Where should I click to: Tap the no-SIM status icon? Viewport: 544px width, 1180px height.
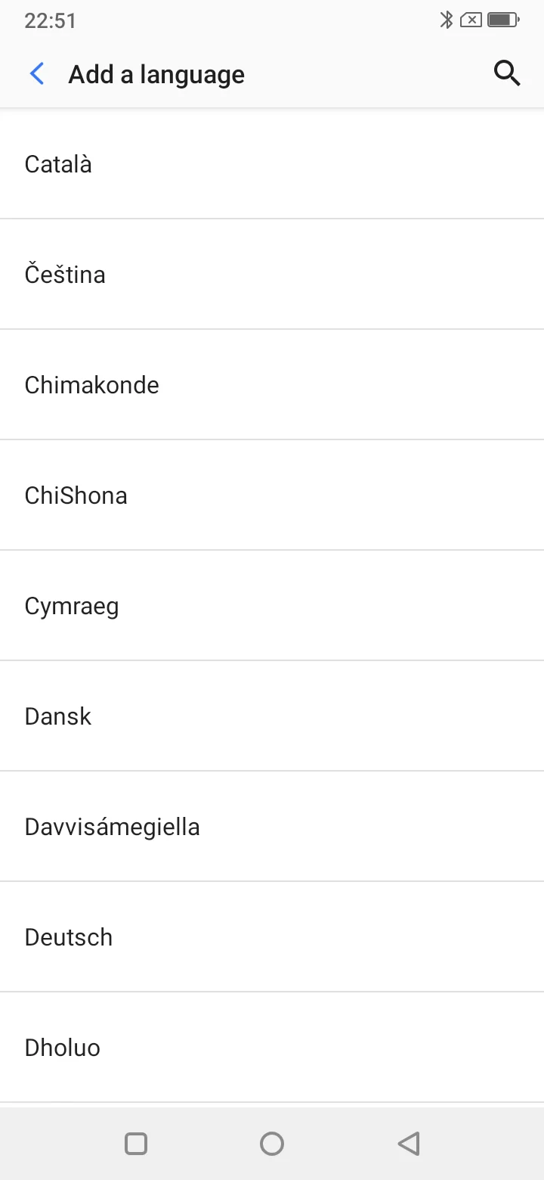click(x=471, y=20)
